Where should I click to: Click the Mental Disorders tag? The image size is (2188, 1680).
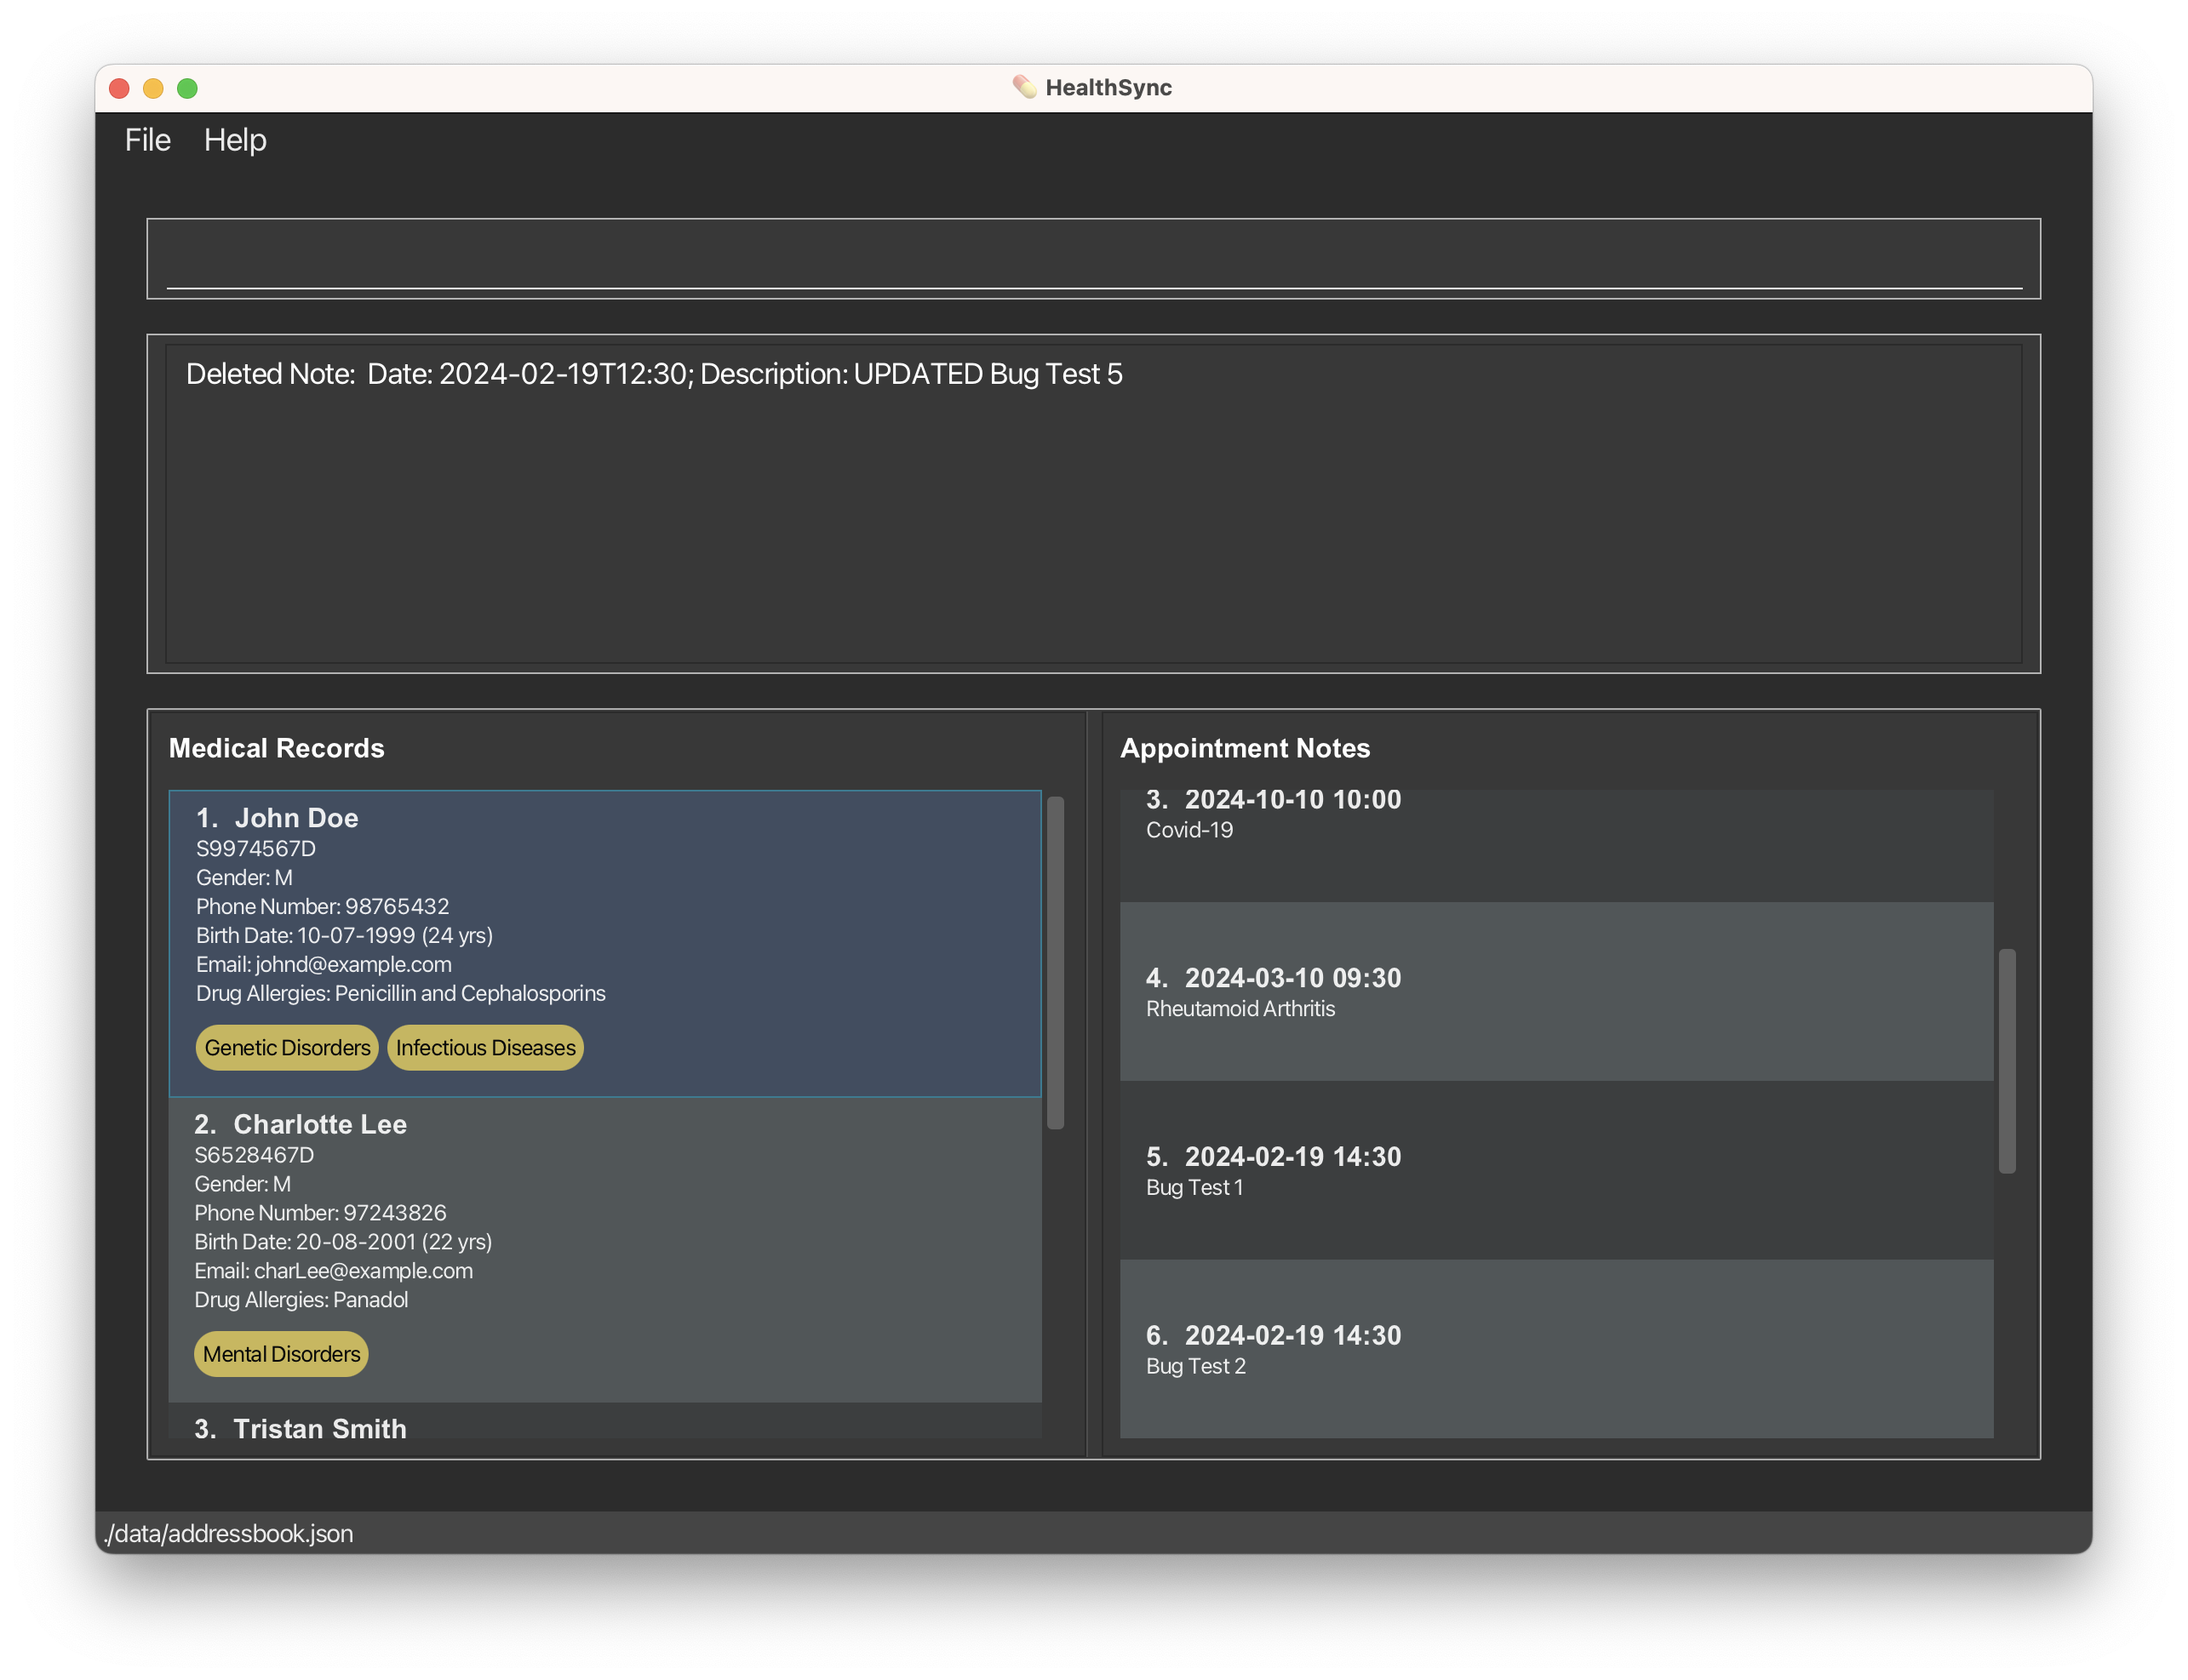[x=281, y=1354]
